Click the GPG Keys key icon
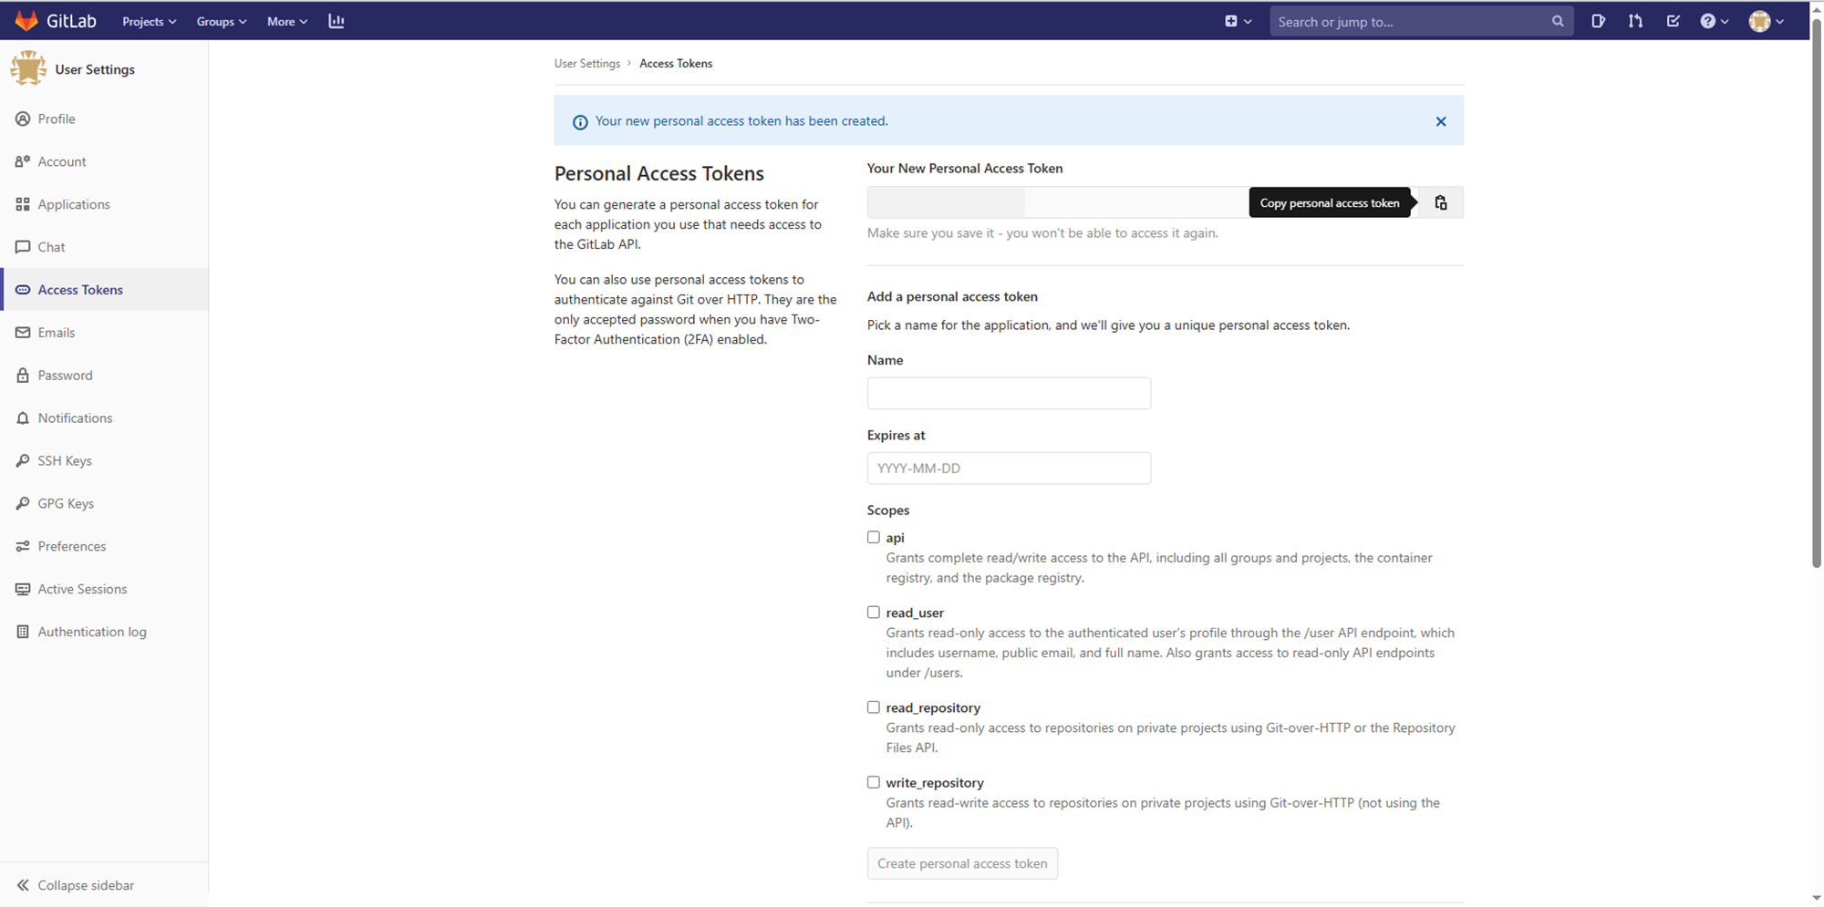 click(x=23, y=504)
